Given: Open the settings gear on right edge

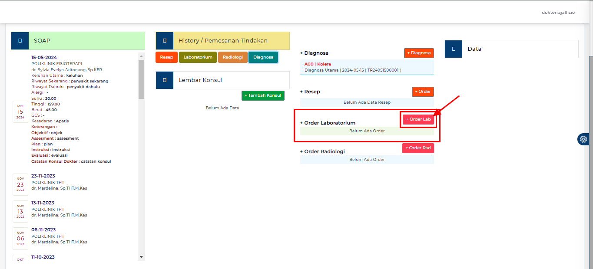Looking at the screenshot, I should click(x=583, y=139).
